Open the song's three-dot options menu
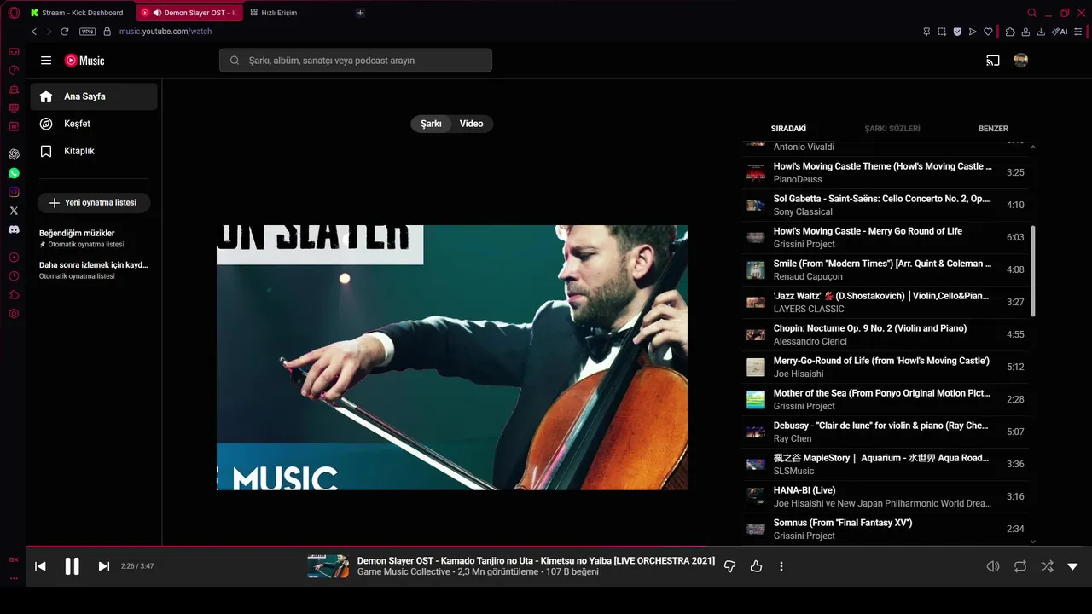1092x614 pixels. pyautogui.click(x=781, y=566)
